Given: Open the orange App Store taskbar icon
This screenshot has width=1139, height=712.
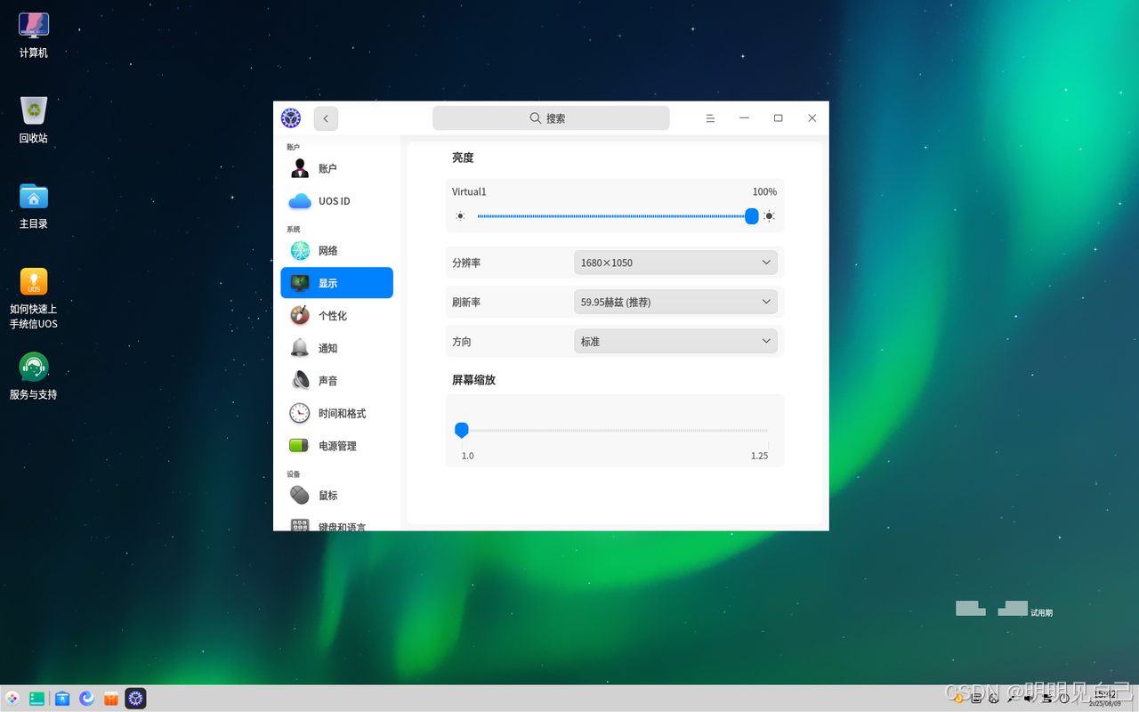Looking at the screenshot, I should [111, 699].
